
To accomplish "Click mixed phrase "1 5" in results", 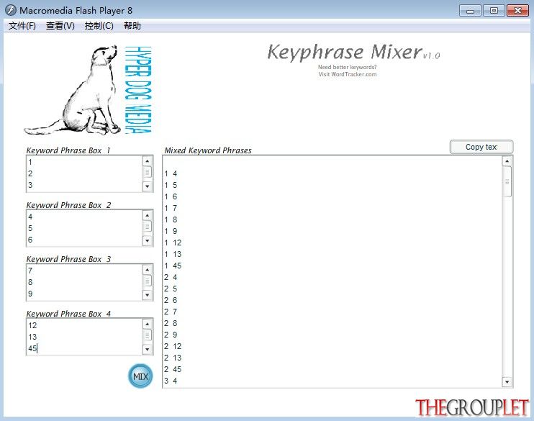I will pyautogui.click(x=171, y=185).
